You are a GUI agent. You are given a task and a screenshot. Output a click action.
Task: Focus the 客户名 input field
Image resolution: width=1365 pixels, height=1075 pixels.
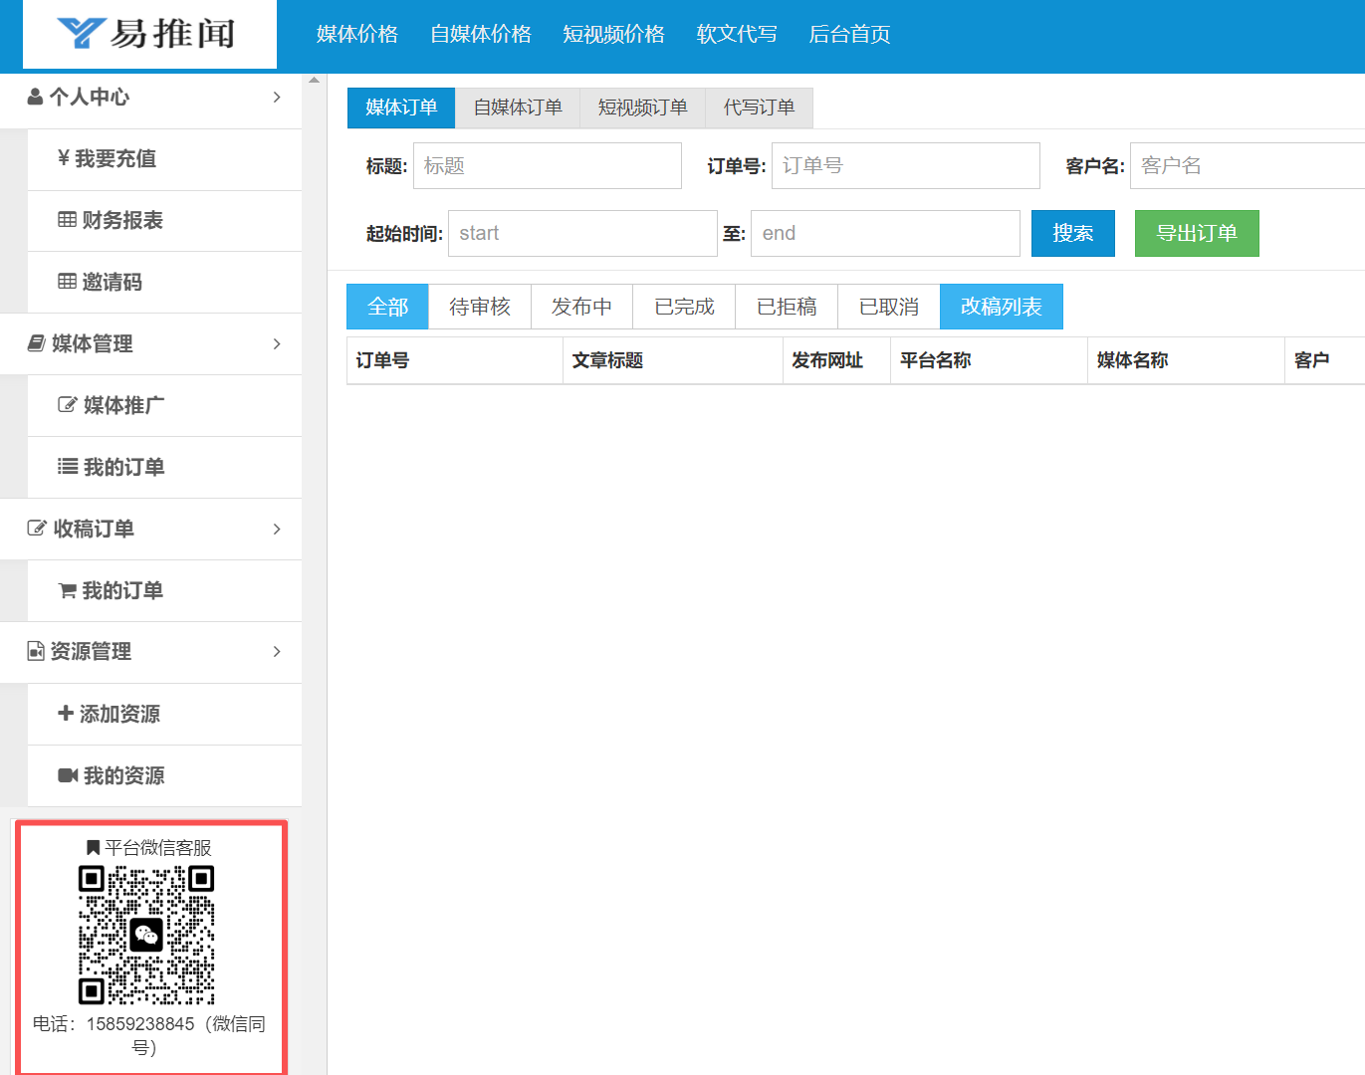[1248, 165]
